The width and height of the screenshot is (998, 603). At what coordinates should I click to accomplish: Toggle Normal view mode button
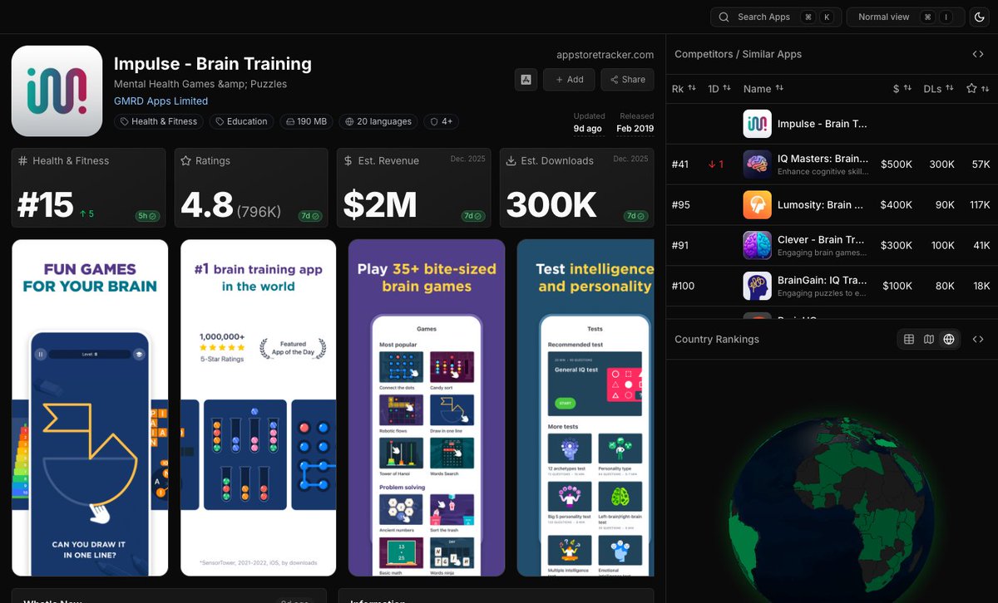tap(905, 17)
